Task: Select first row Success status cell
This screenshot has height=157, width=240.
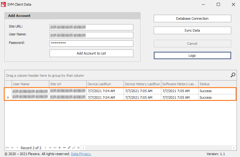Action: pyautogui.click(x=217, y=91)
